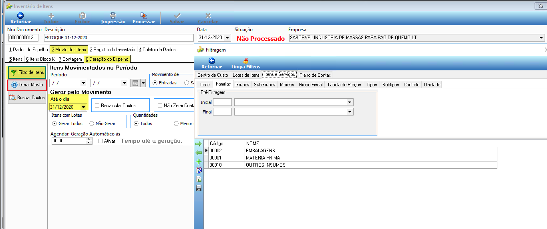Click document export icon beside grid

click(x=199, y=179)
